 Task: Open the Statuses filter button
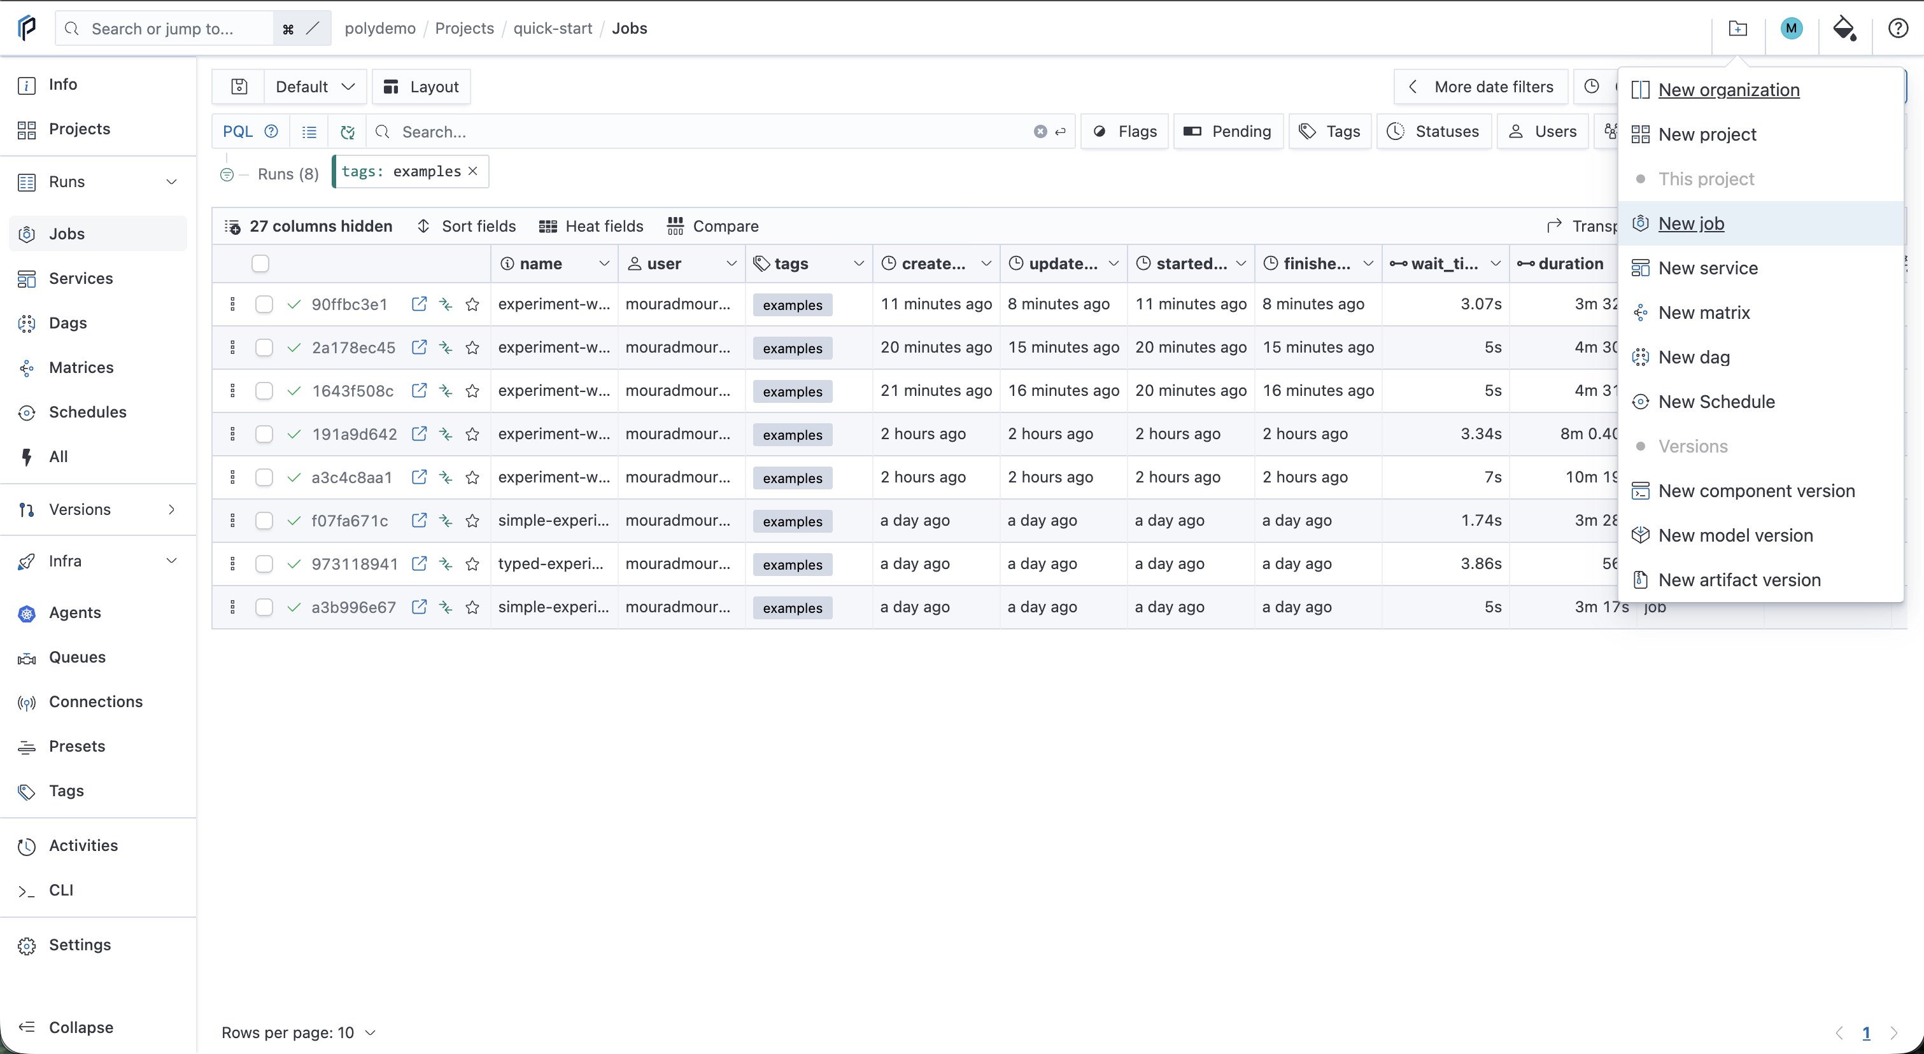[1434, 131]
